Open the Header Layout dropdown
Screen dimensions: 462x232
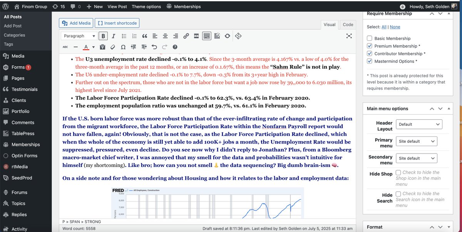point(419,124)
